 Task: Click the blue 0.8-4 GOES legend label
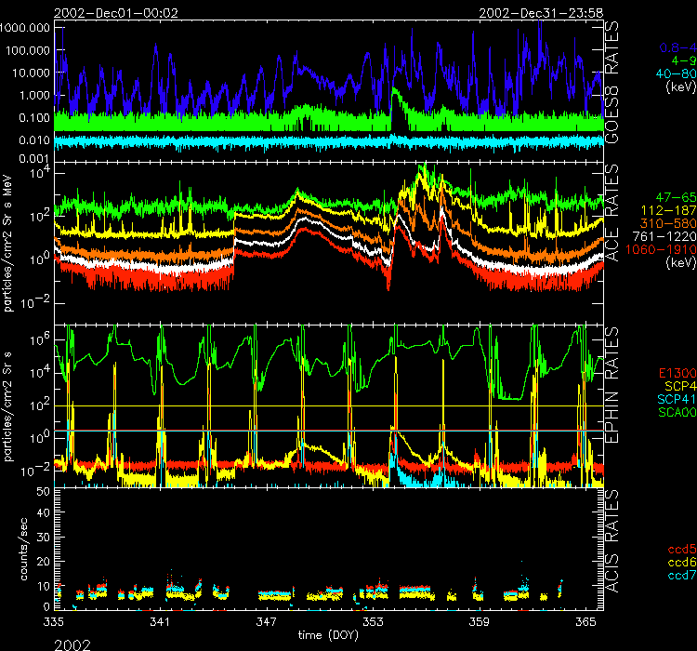point(677,46)
